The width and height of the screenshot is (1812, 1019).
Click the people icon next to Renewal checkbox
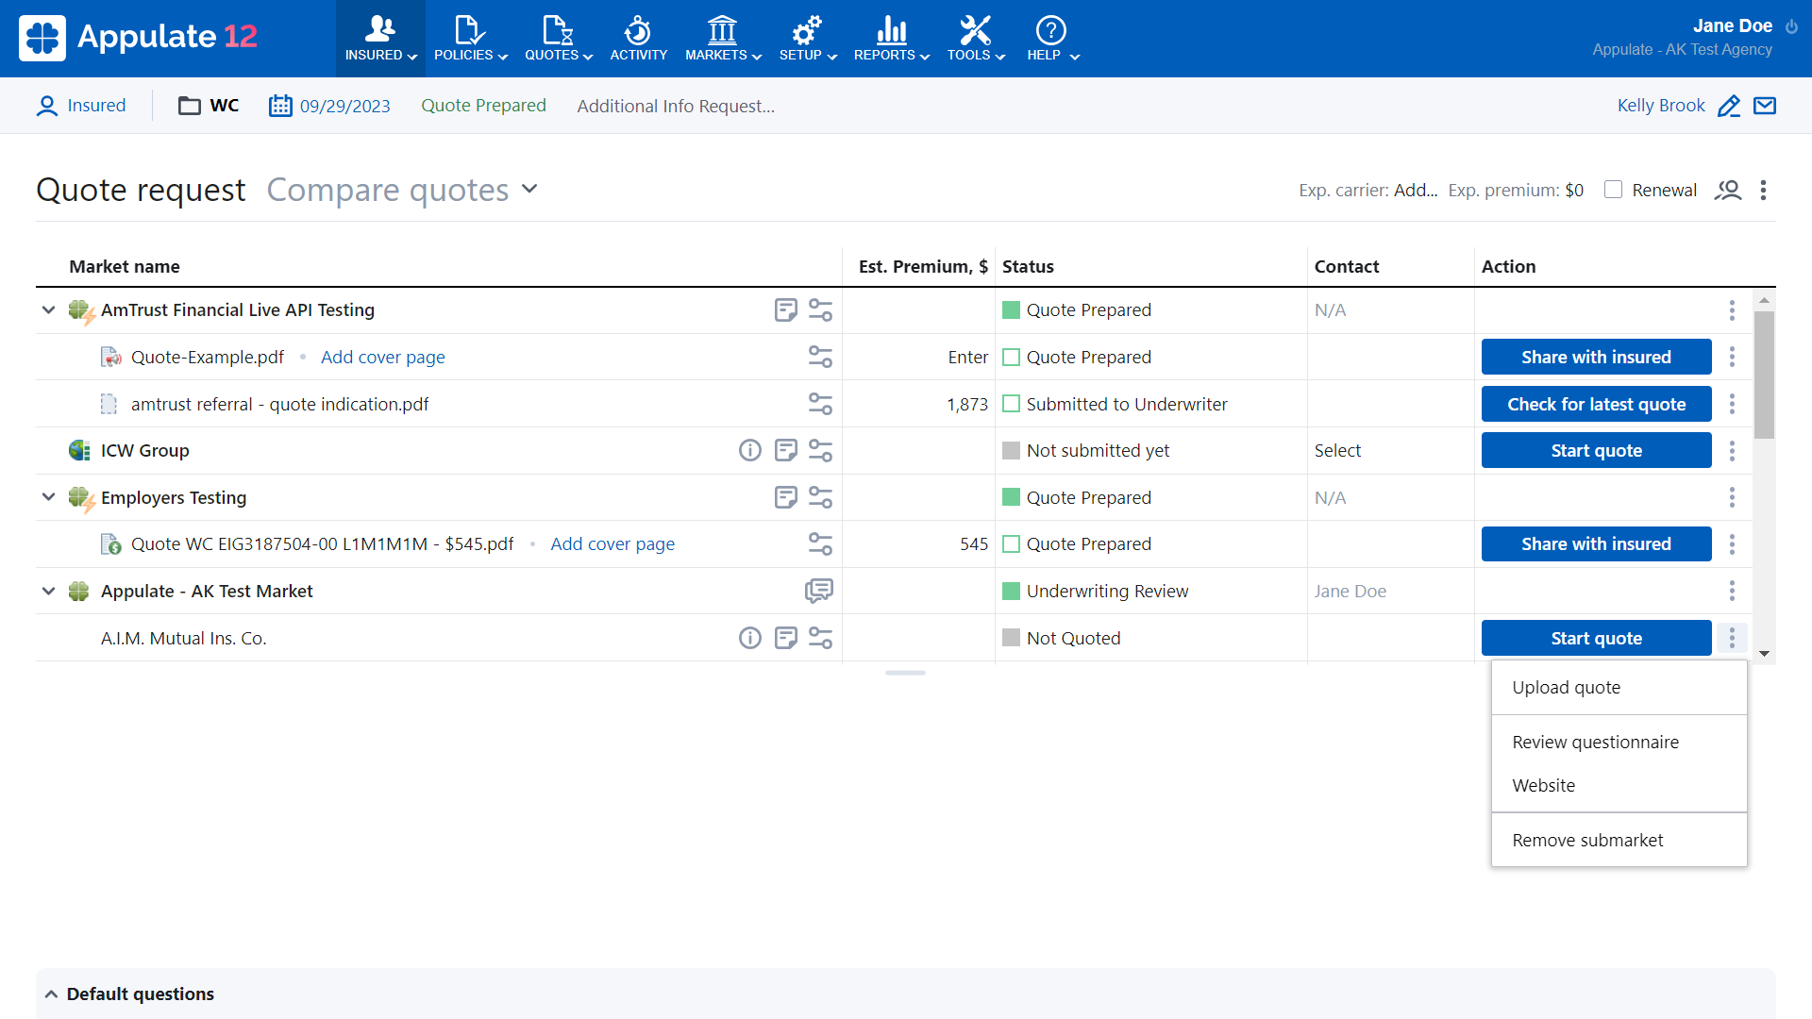(x=1728, y=190)
